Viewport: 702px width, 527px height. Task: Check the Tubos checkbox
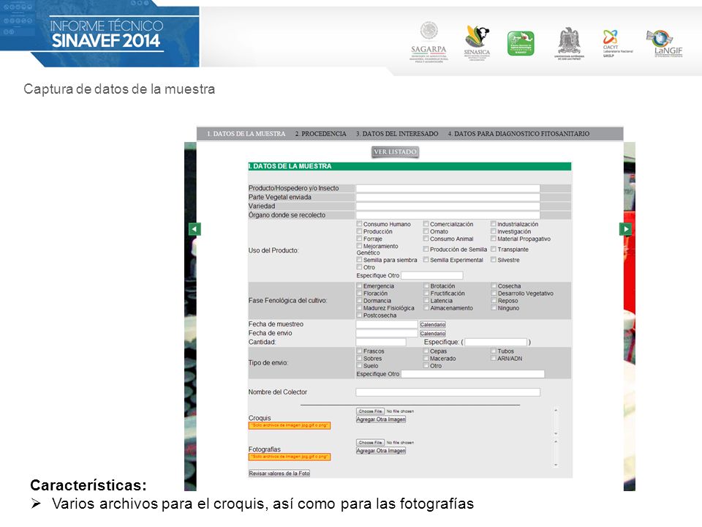(x=494, y=351)
